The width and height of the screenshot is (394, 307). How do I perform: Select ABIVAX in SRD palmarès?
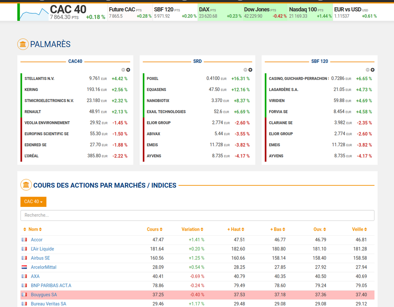point(153,134)
